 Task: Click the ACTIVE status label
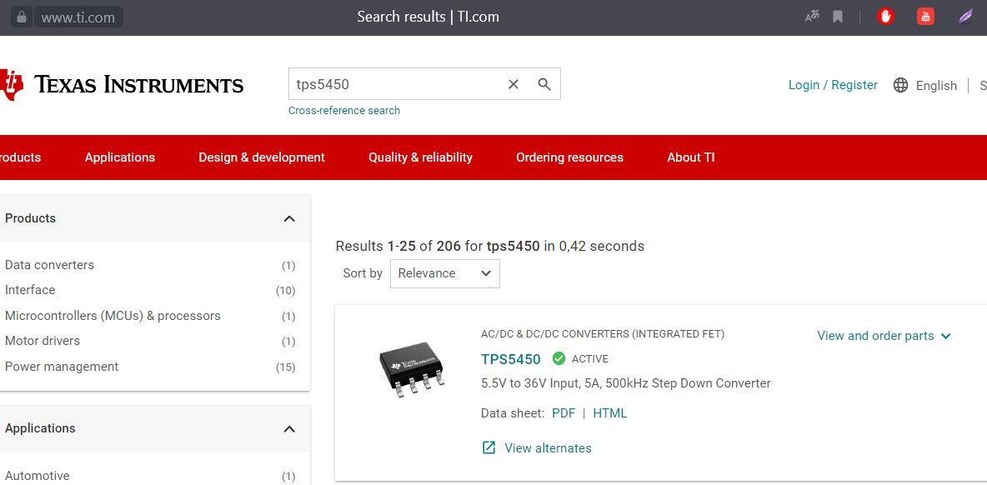click(x=590, y=359)
